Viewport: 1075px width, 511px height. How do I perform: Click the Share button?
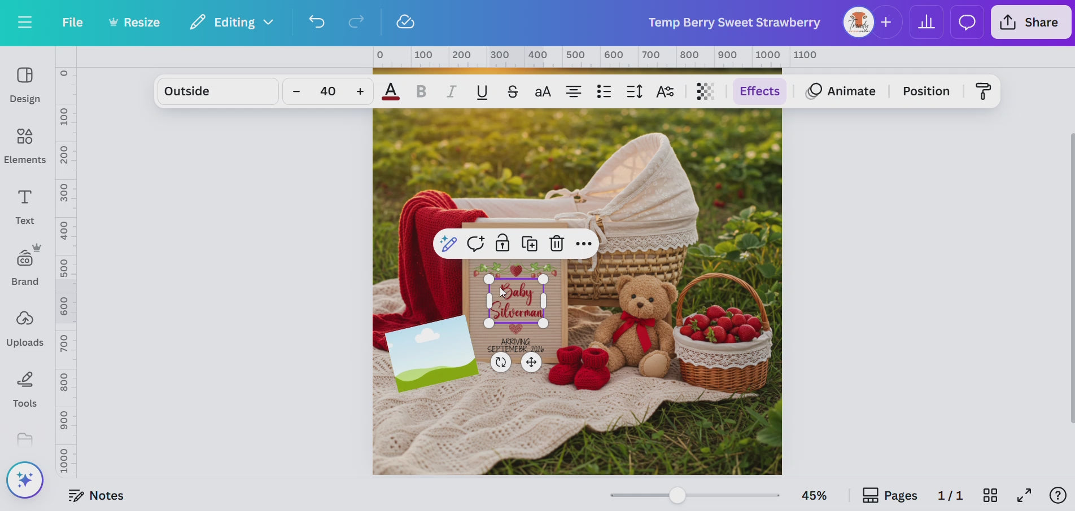point(1031,22)
